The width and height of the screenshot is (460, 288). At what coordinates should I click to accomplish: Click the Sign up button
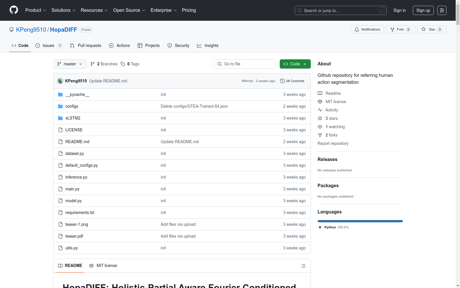[x=423, y=10]
